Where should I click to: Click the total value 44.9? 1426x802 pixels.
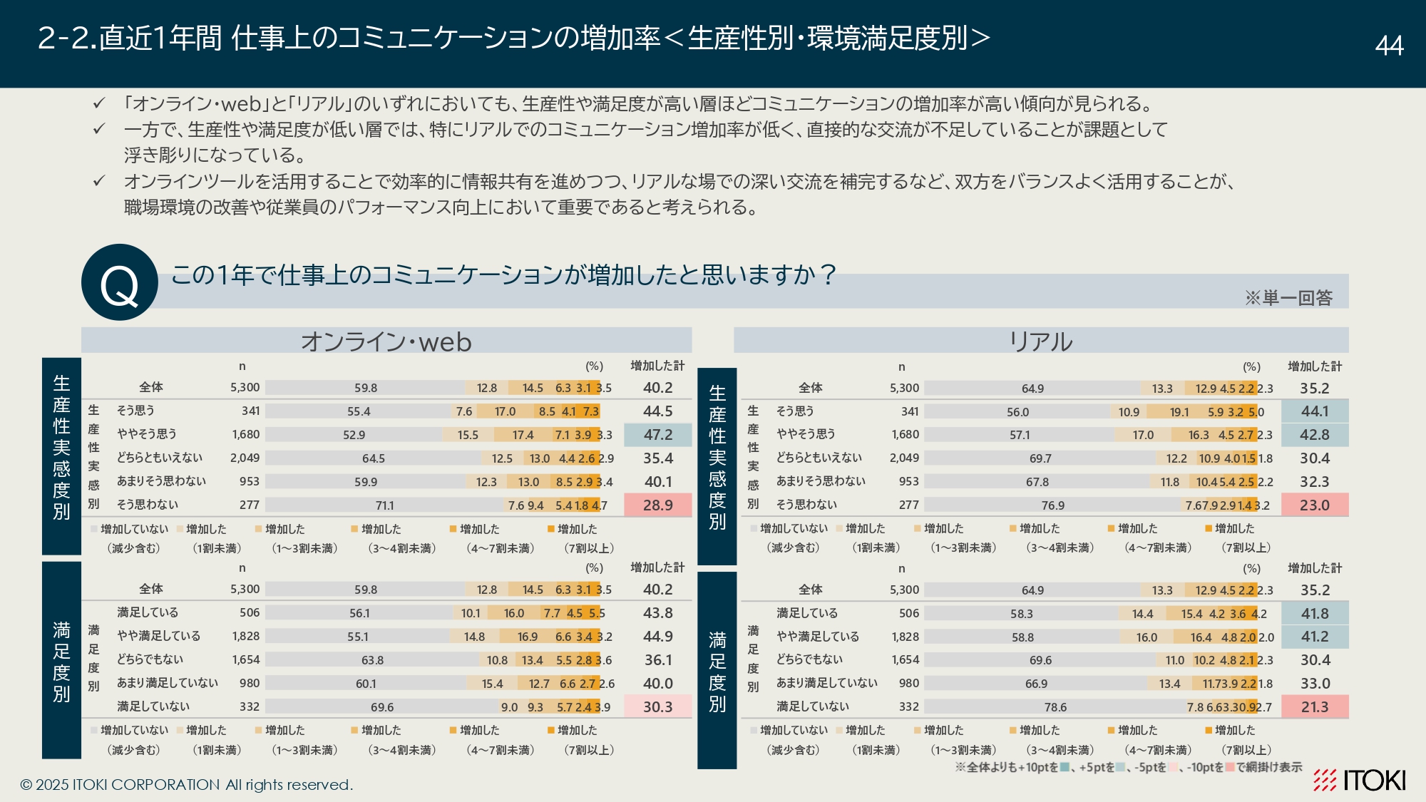[x=657, y=636]
